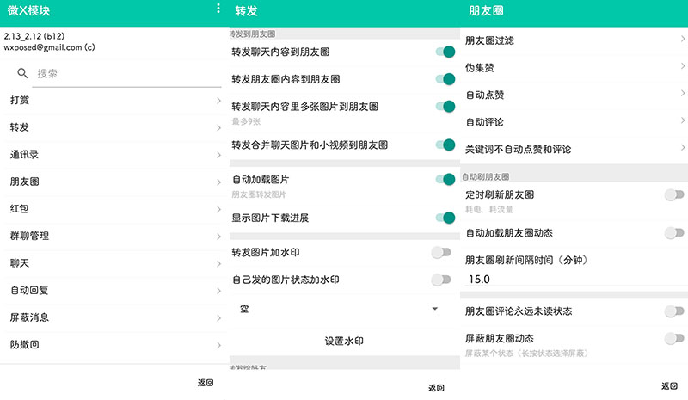This screenshot has width=688, height=400.
Task: Disable 转发聊天内容到朋友圈 toggle
Action: pos(444,52)
